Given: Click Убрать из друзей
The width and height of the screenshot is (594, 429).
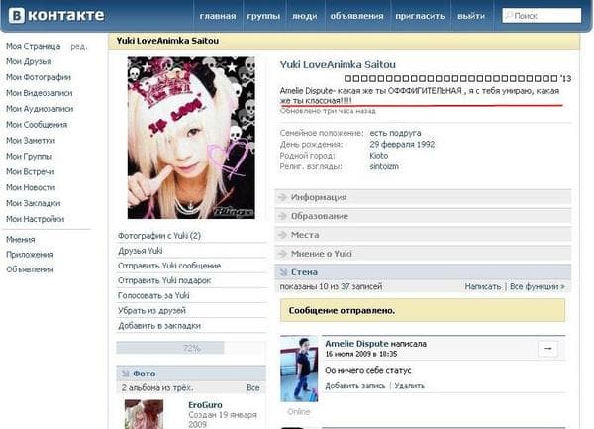Looking at the screenshot, I should click(151, 311).
